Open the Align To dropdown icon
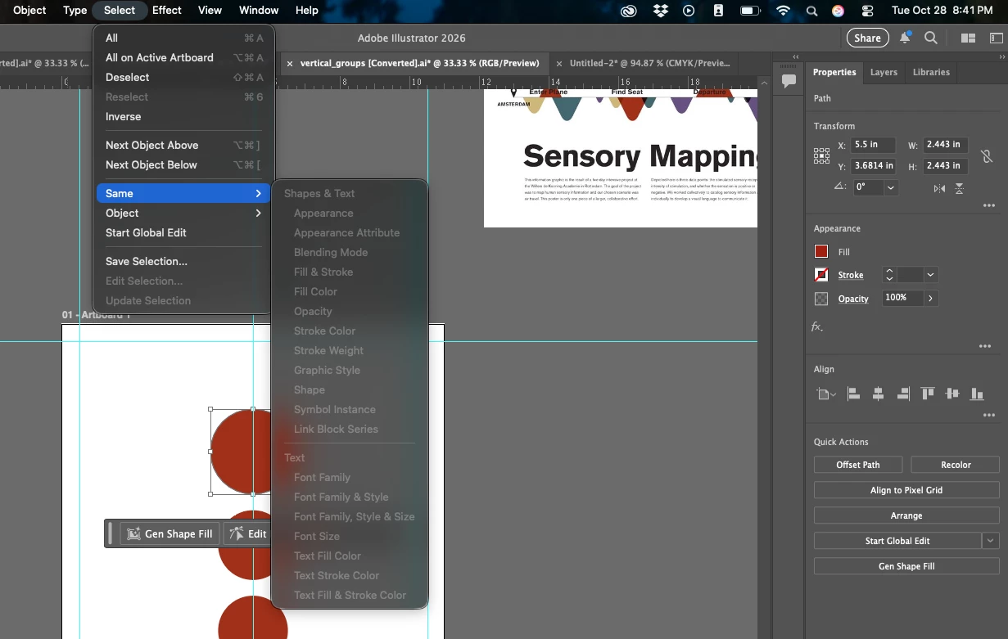 point(826,394)
